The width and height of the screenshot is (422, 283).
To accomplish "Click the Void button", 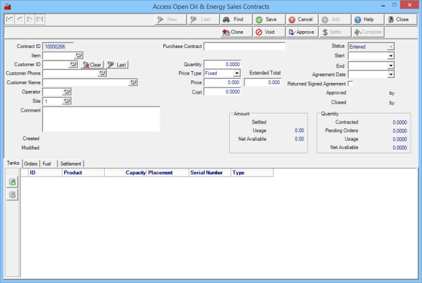I will coord(268,32).
